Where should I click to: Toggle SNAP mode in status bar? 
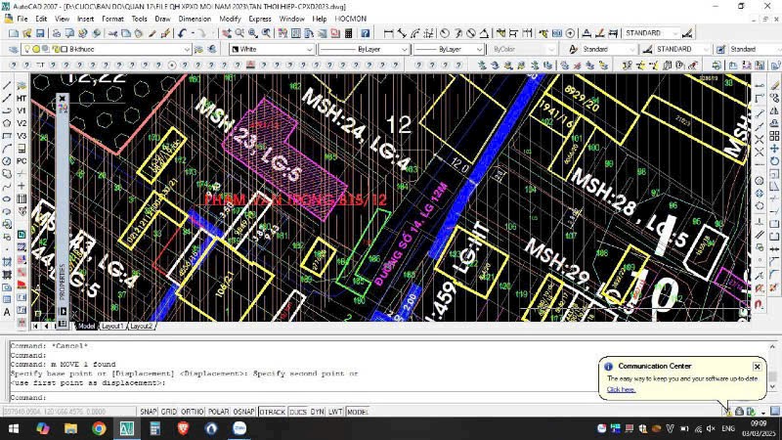coord(149,412)
